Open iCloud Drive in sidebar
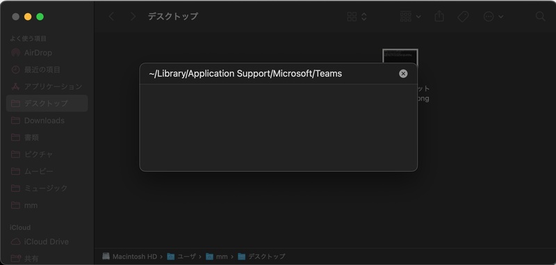 click(47, 241)
